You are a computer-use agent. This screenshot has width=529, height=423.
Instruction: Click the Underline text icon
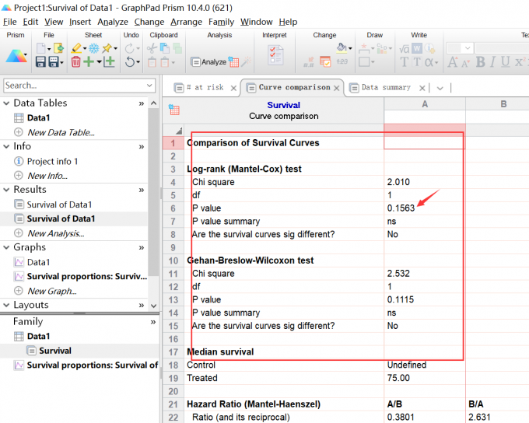coord(505,62)
